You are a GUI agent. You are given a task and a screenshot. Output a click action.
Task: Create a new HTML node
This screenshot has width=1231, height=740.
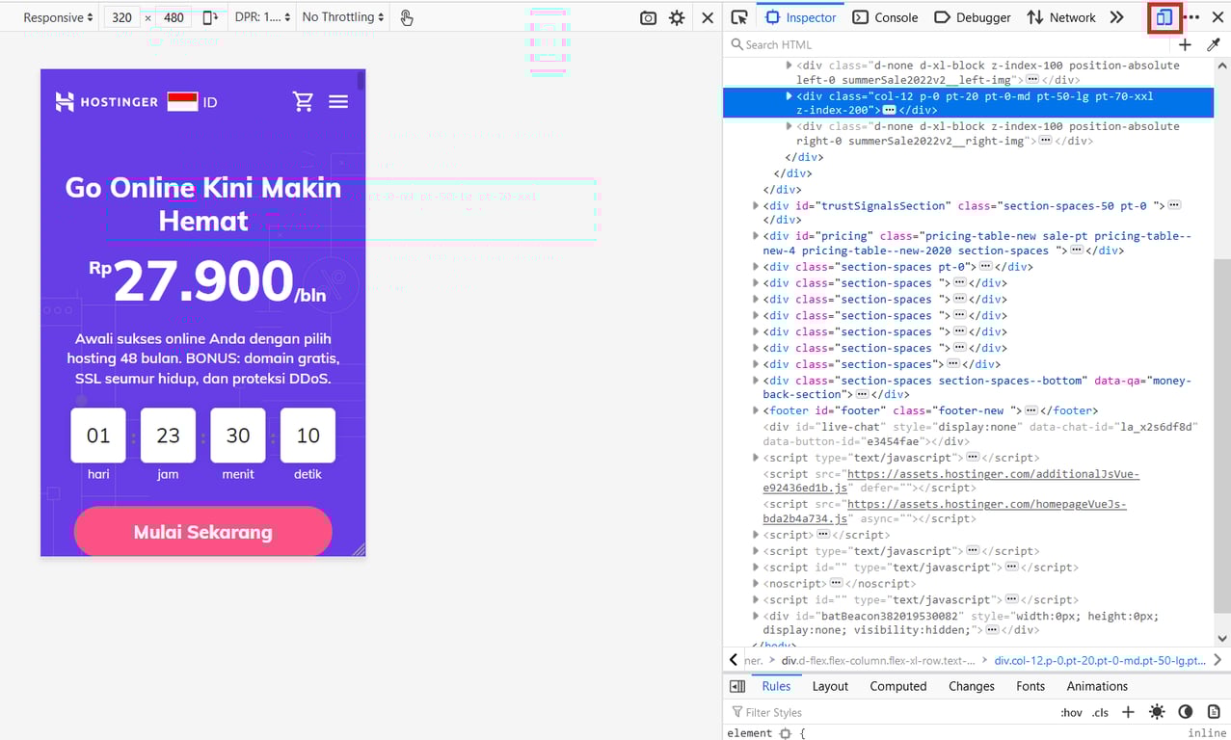click(x=1185, y=44)
